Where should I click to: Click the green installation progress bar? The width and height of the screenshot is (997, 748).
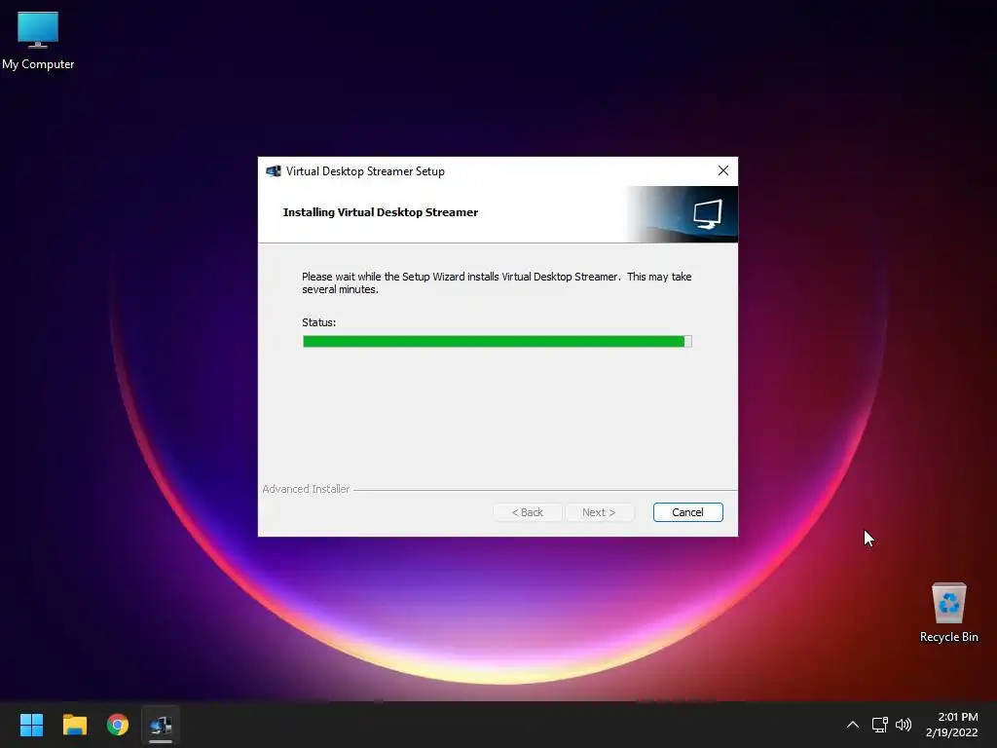497,342
